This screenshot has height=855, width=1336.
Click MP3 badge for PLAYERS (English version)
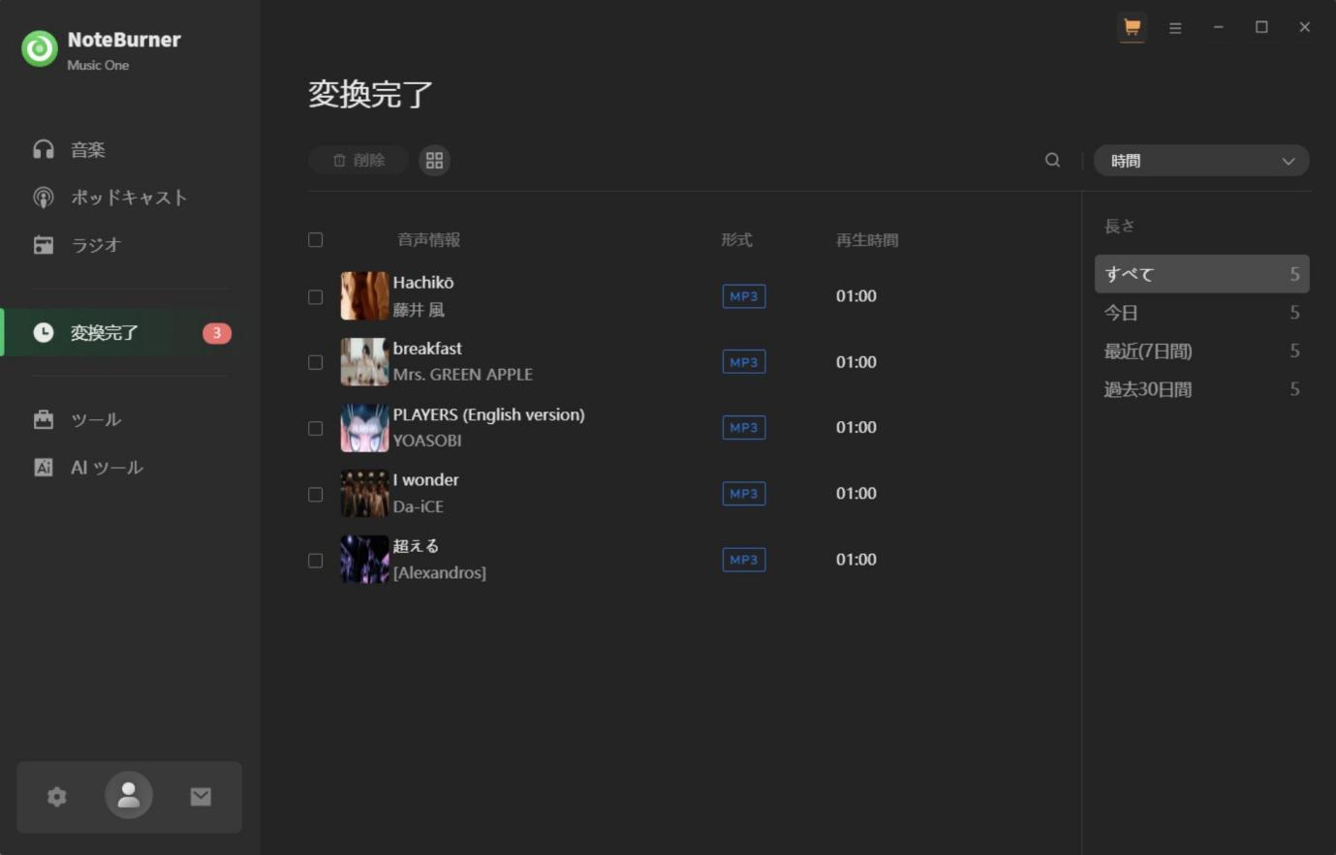coord(744,427)
